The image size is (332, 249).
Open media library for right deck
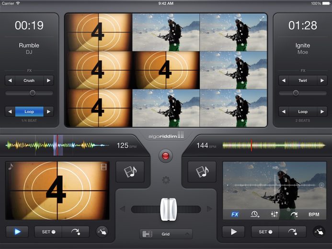[202, 171]
